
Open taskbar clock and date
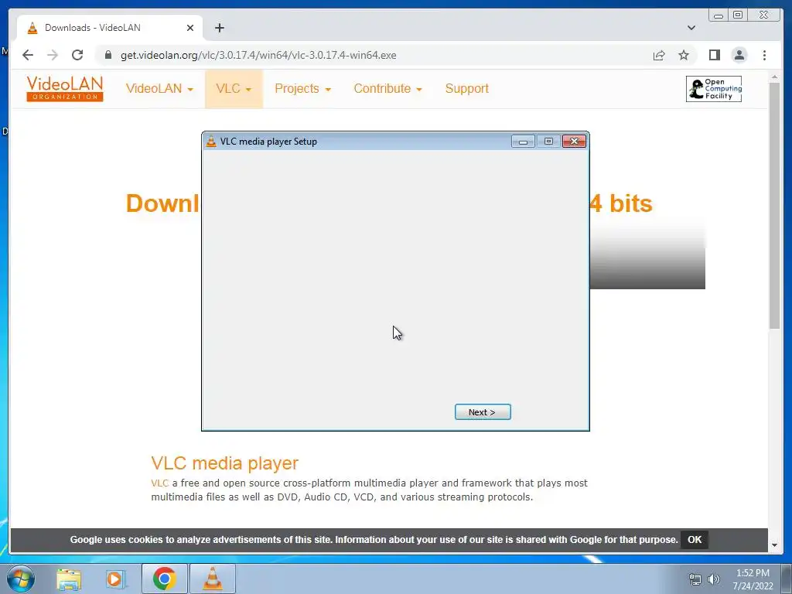[x=753, y=579]
